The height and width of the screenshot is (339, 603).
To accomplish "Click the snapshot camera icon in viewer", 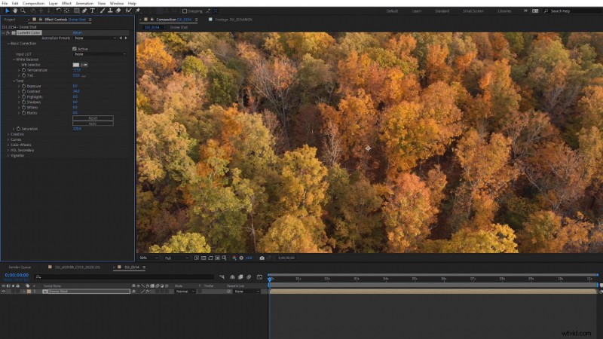I will (262, 258).
